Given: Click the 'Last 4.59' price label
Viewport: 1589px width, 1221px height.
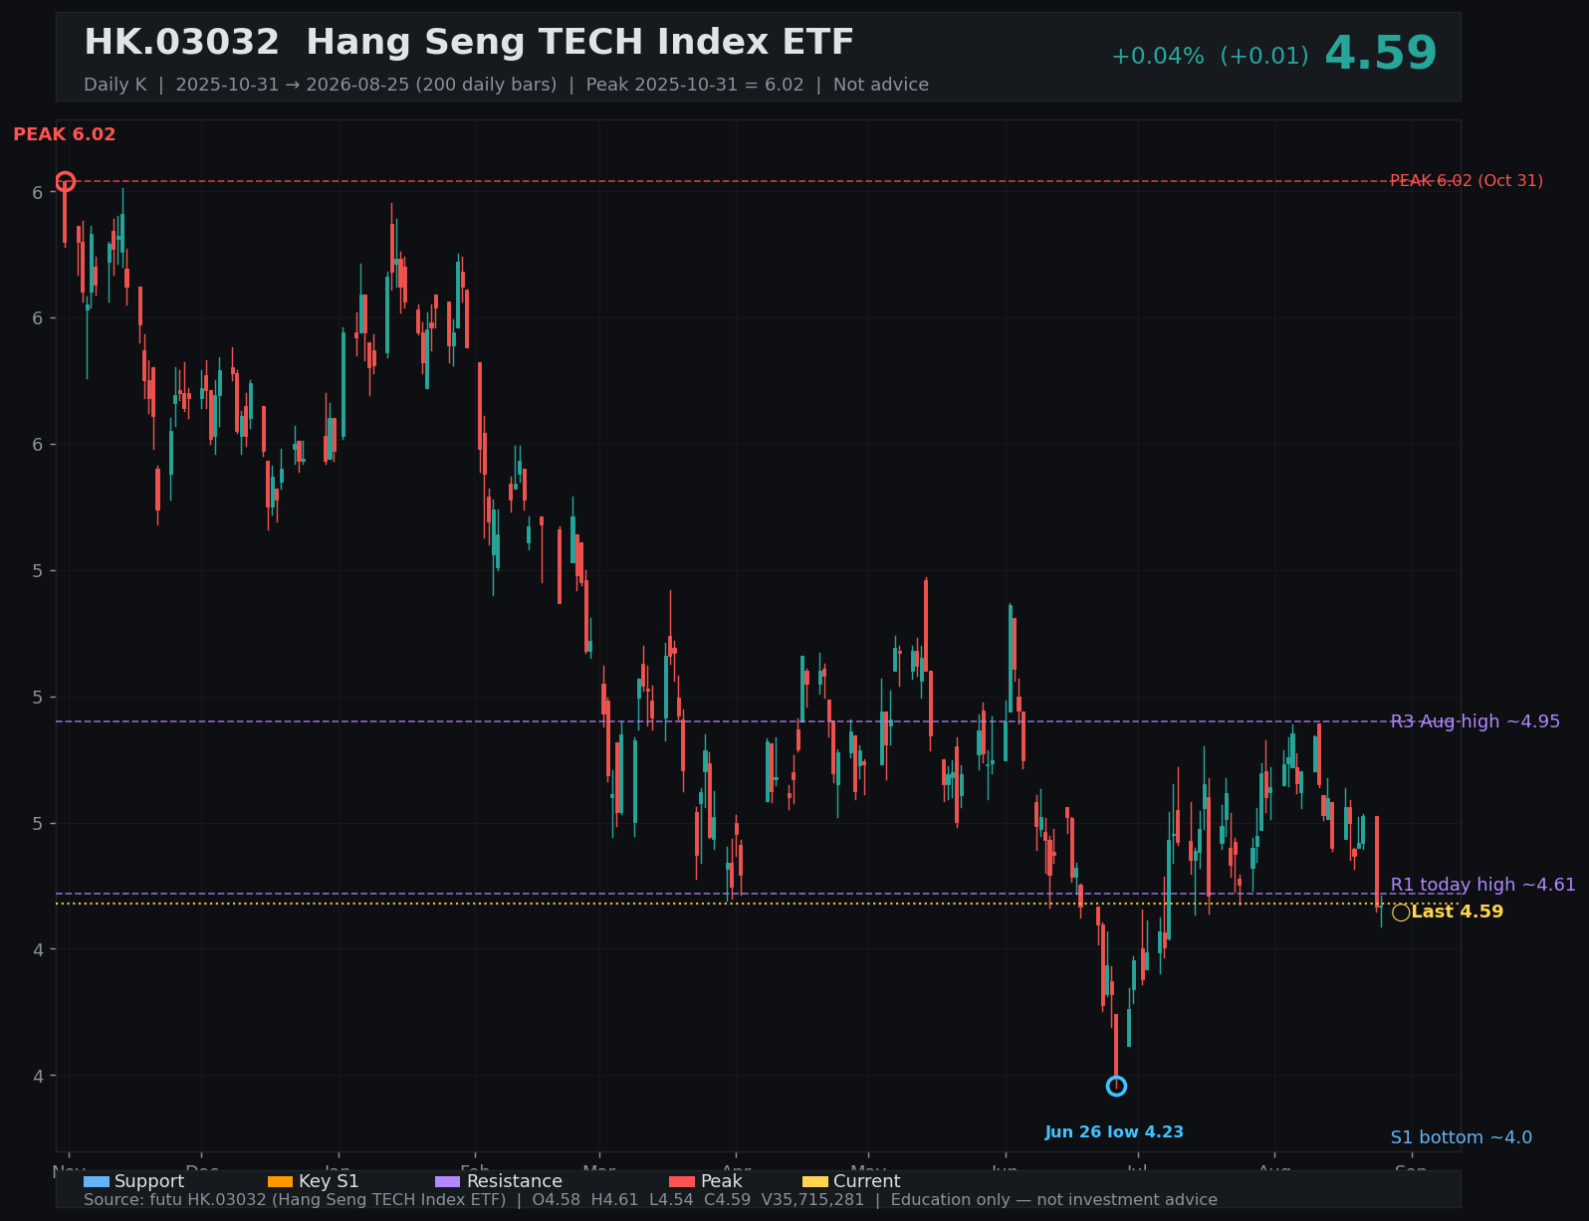Looking at the screenshot, I should click(1458, 913).
